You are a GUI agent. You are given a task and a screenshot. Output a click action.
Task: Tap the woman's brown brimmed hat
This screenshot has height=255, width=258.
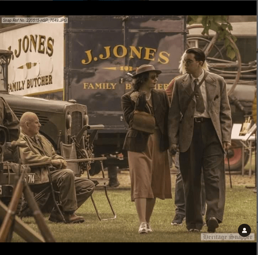click(x=146, y=71)
